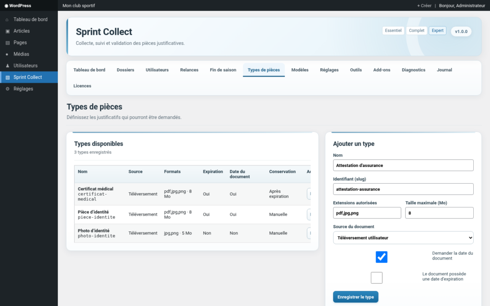This screenshot has height=306, width=490.
Task: Click the 'Pièce d'identité' row name
Action: pyautogui.click(x=93, y=212)
